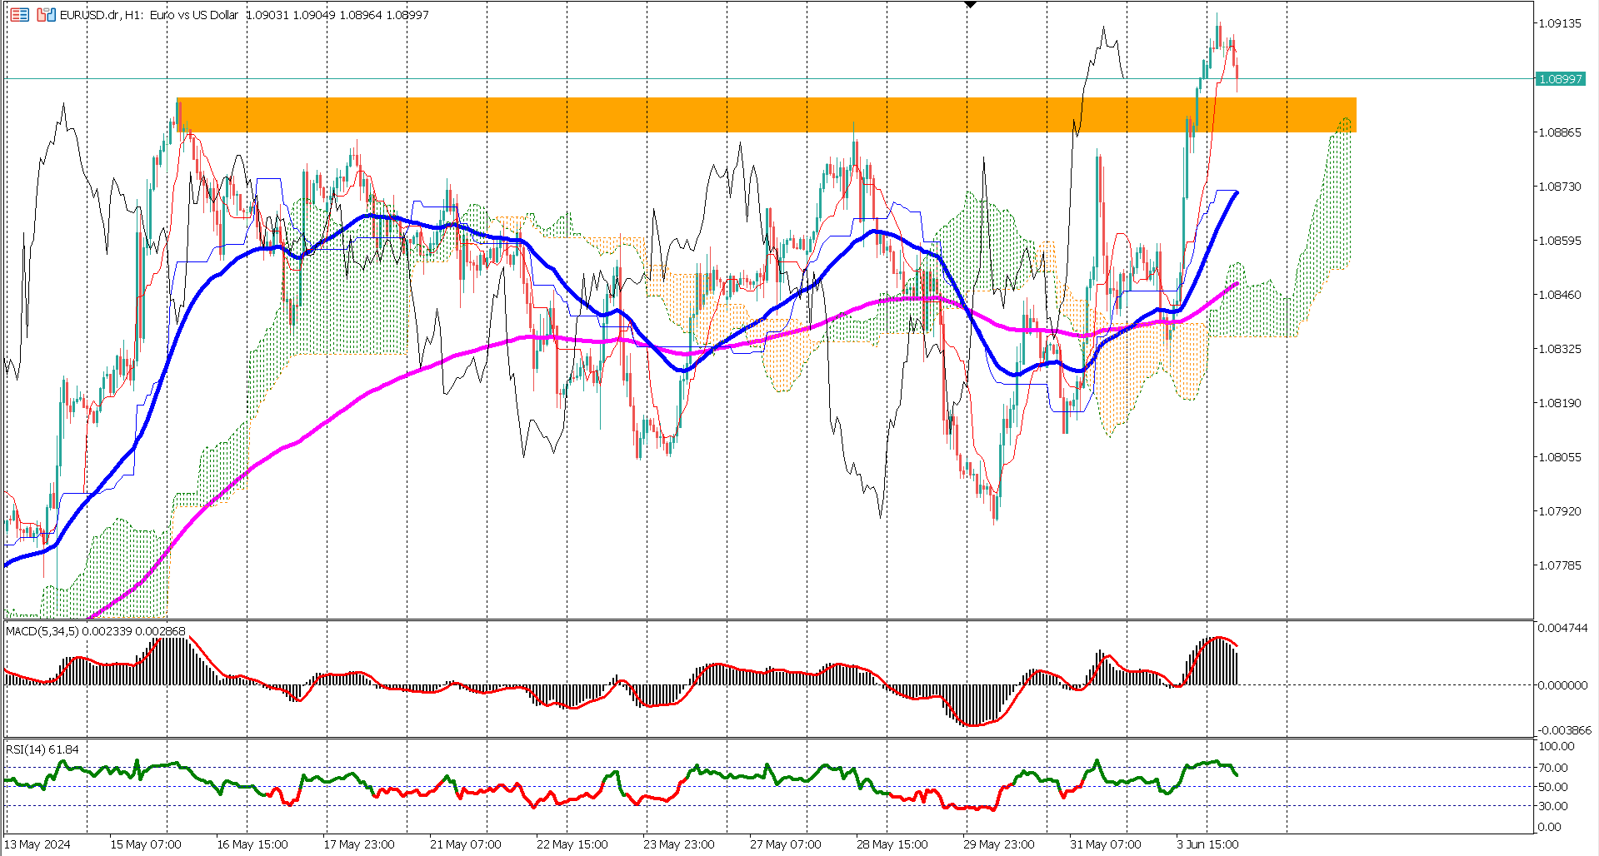Click the current price label 1.08997
Screen dimensions: 1599x856
pos(1560,79)
